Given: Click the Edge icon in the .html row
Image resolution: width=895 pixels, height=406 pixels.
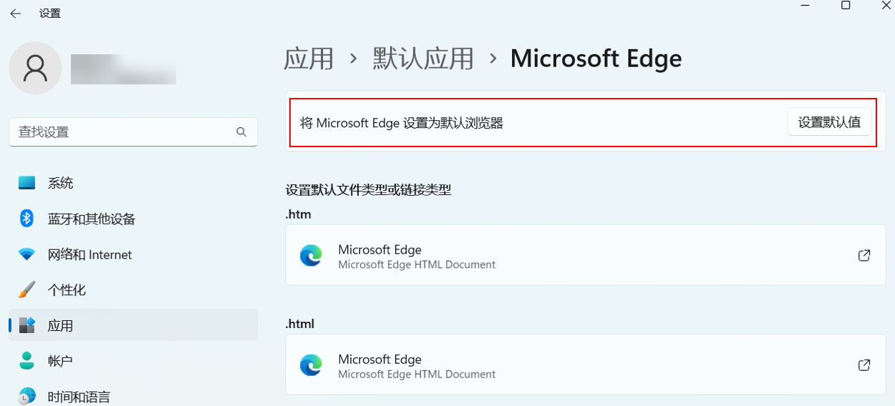Looking at the screenshot, I should [x=311, y=365].
